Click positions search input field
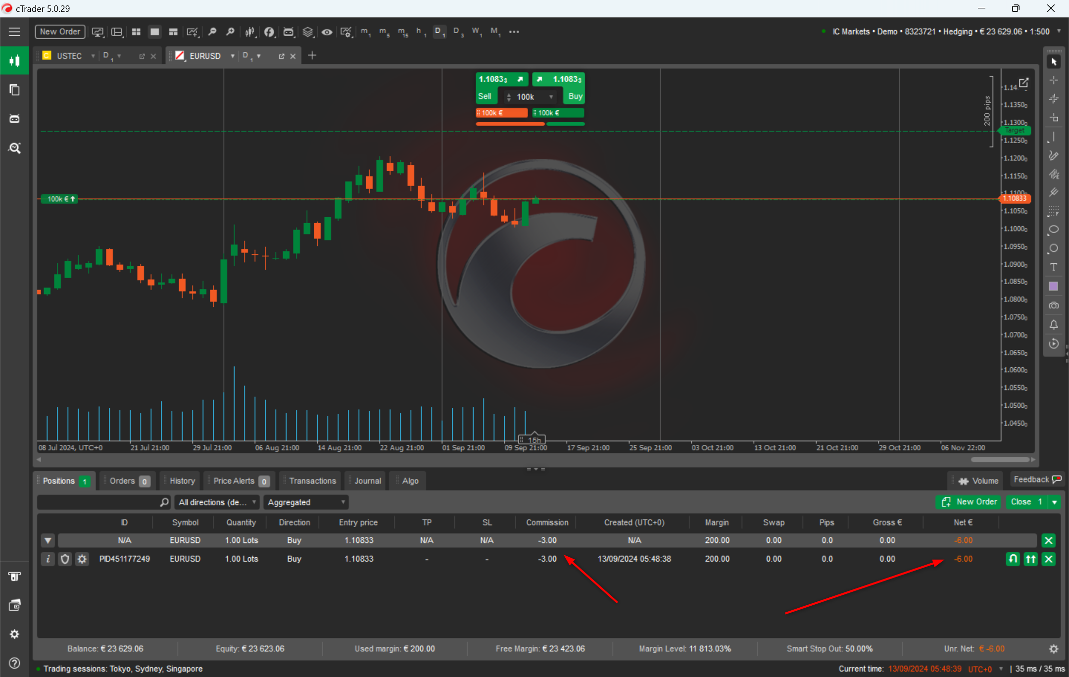 click(x=103, y=502)
